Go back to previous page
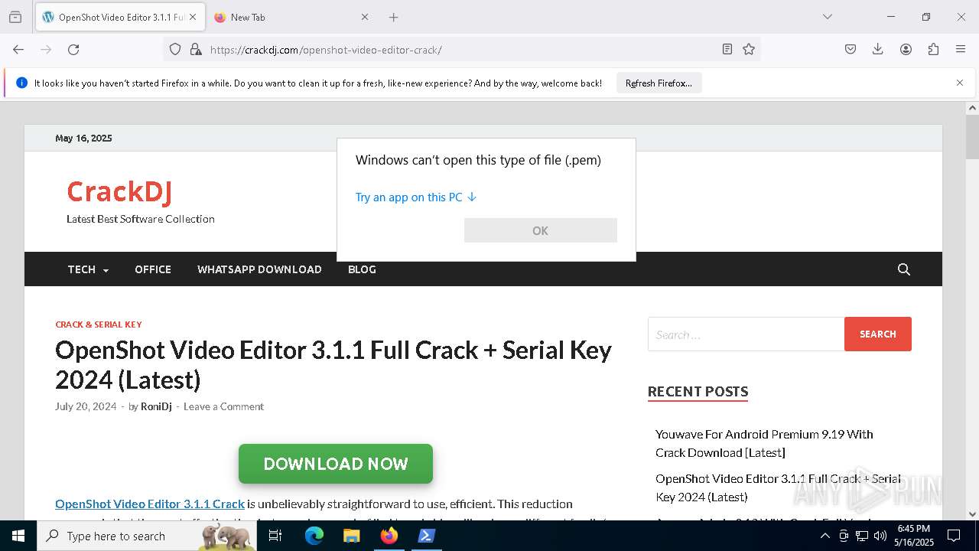 [18, 49]
